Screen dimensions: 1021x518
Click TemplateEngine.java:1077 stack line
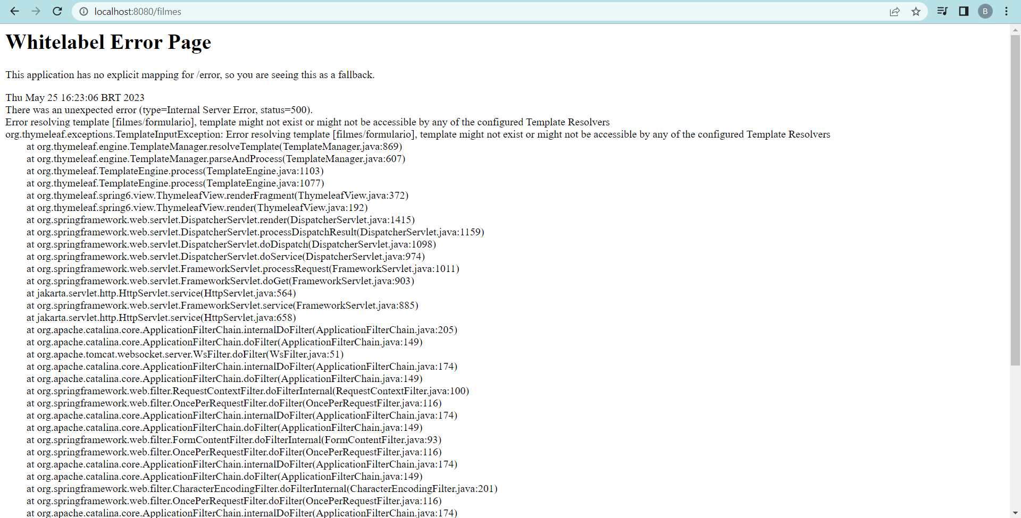point(175,183)
